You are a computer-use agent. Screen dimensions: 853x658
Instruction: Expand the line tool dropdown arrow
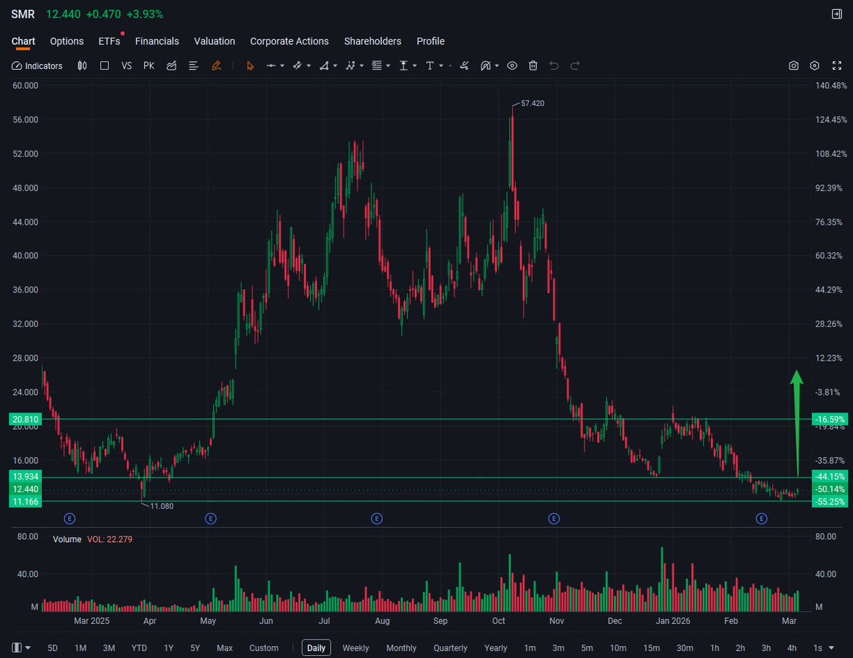point(282,65)
